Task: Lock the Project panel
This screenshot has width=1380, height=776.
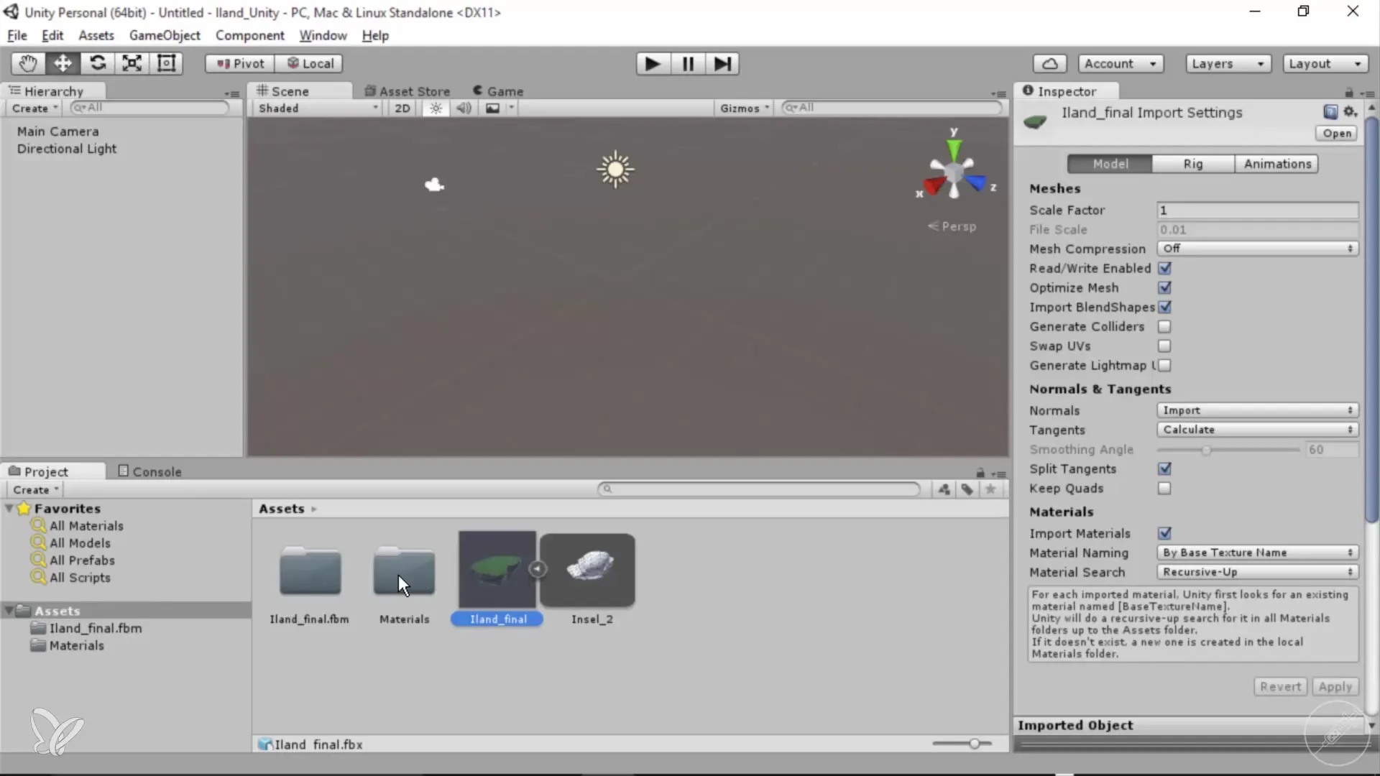Action: [980, 473]
